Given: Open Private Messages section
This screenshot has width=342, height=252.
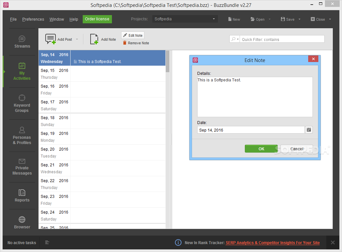Looking at the screenshot, I should [22, 167].
